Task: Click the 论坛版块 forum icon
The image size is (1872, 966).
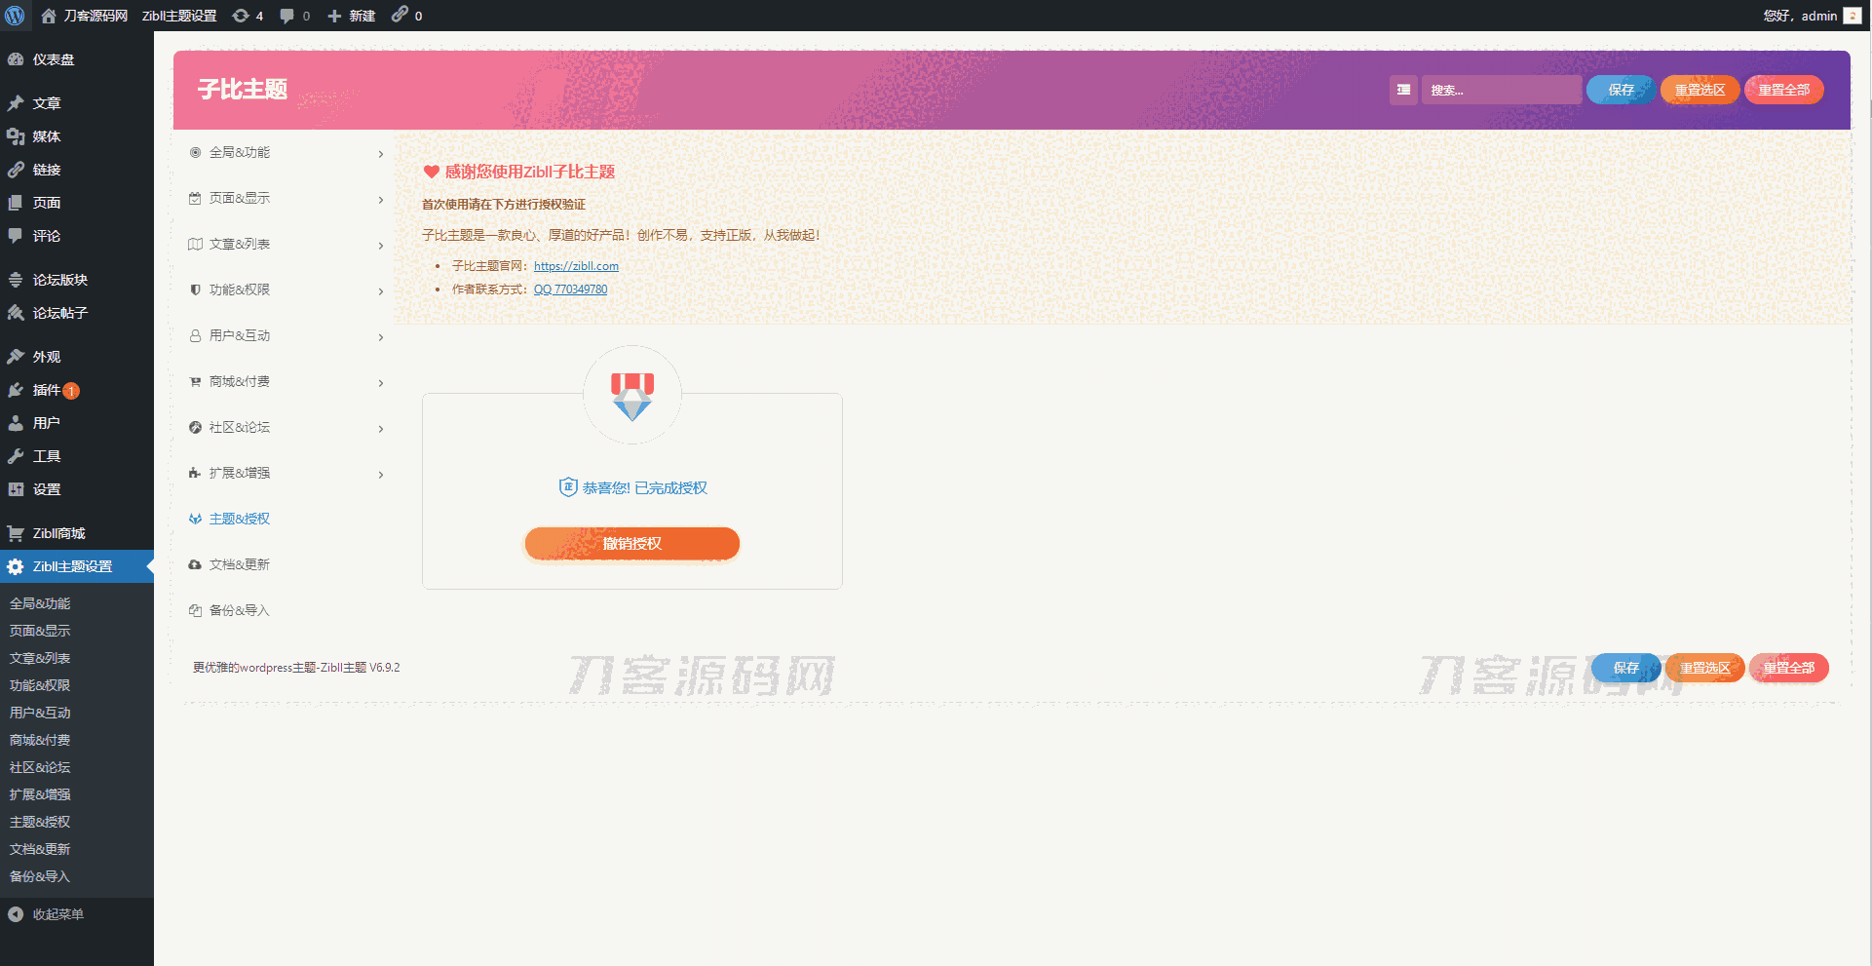Action: point(16,280)
